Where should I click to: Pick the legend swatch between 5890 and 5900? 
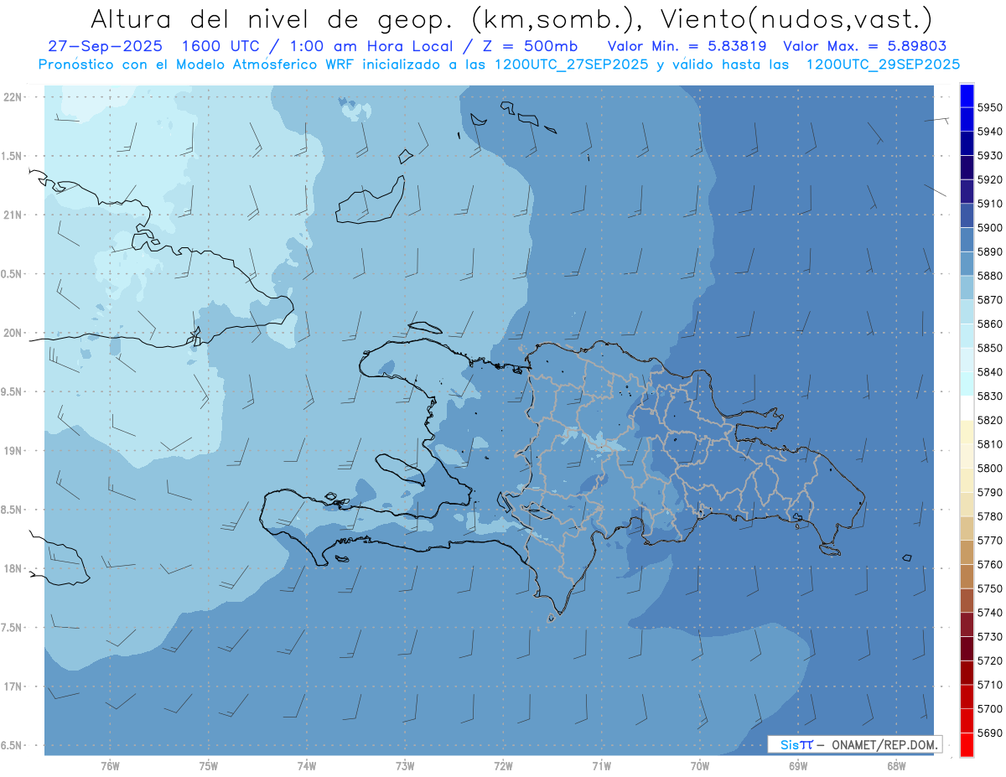(967, 240)
